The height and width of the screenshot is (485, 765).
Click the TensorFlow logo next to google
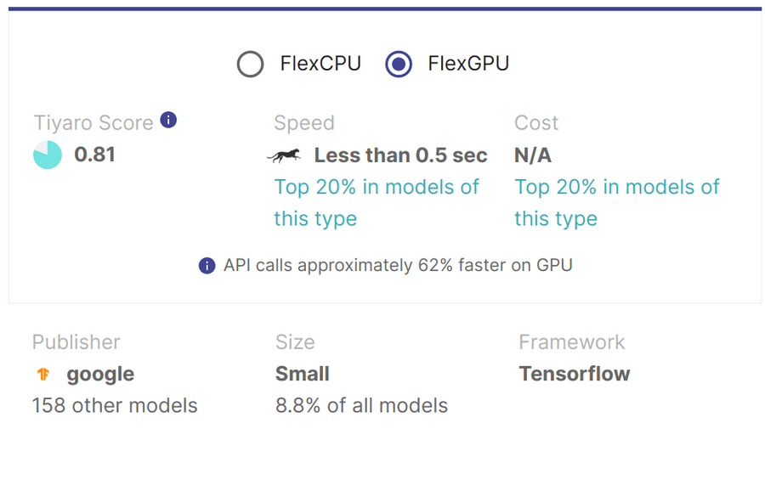(43, 374)
